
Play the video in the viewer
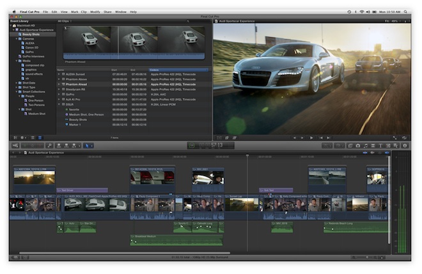point(311,138)
